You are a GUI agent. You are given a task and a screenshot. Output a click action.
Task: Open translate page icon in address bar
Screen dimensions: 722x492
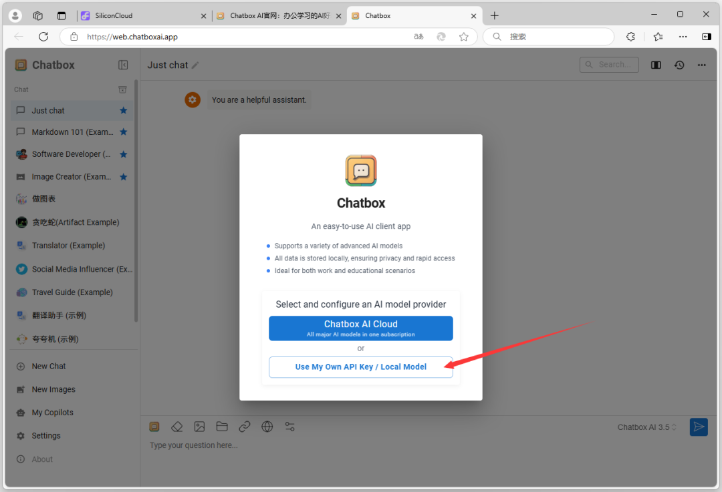[x=418, y=36]
